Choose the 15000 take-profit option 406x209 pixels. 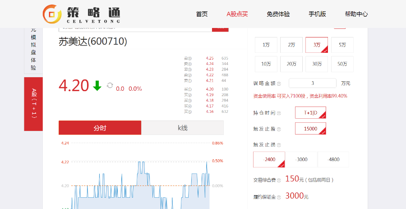point(310,129)
